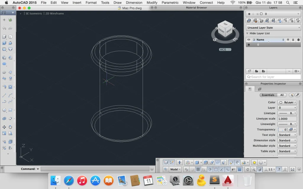Image resolution: width=303 pixels, height=189 pixels.
Task: Select the Move tool
Action: coord(4,127)
